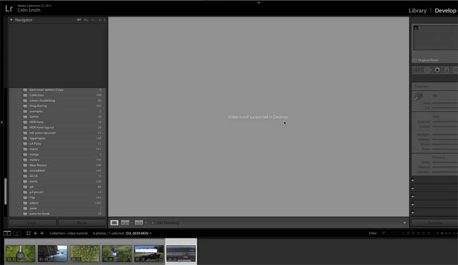Select the Red Eye Correction tool icon

click(437, 70)
